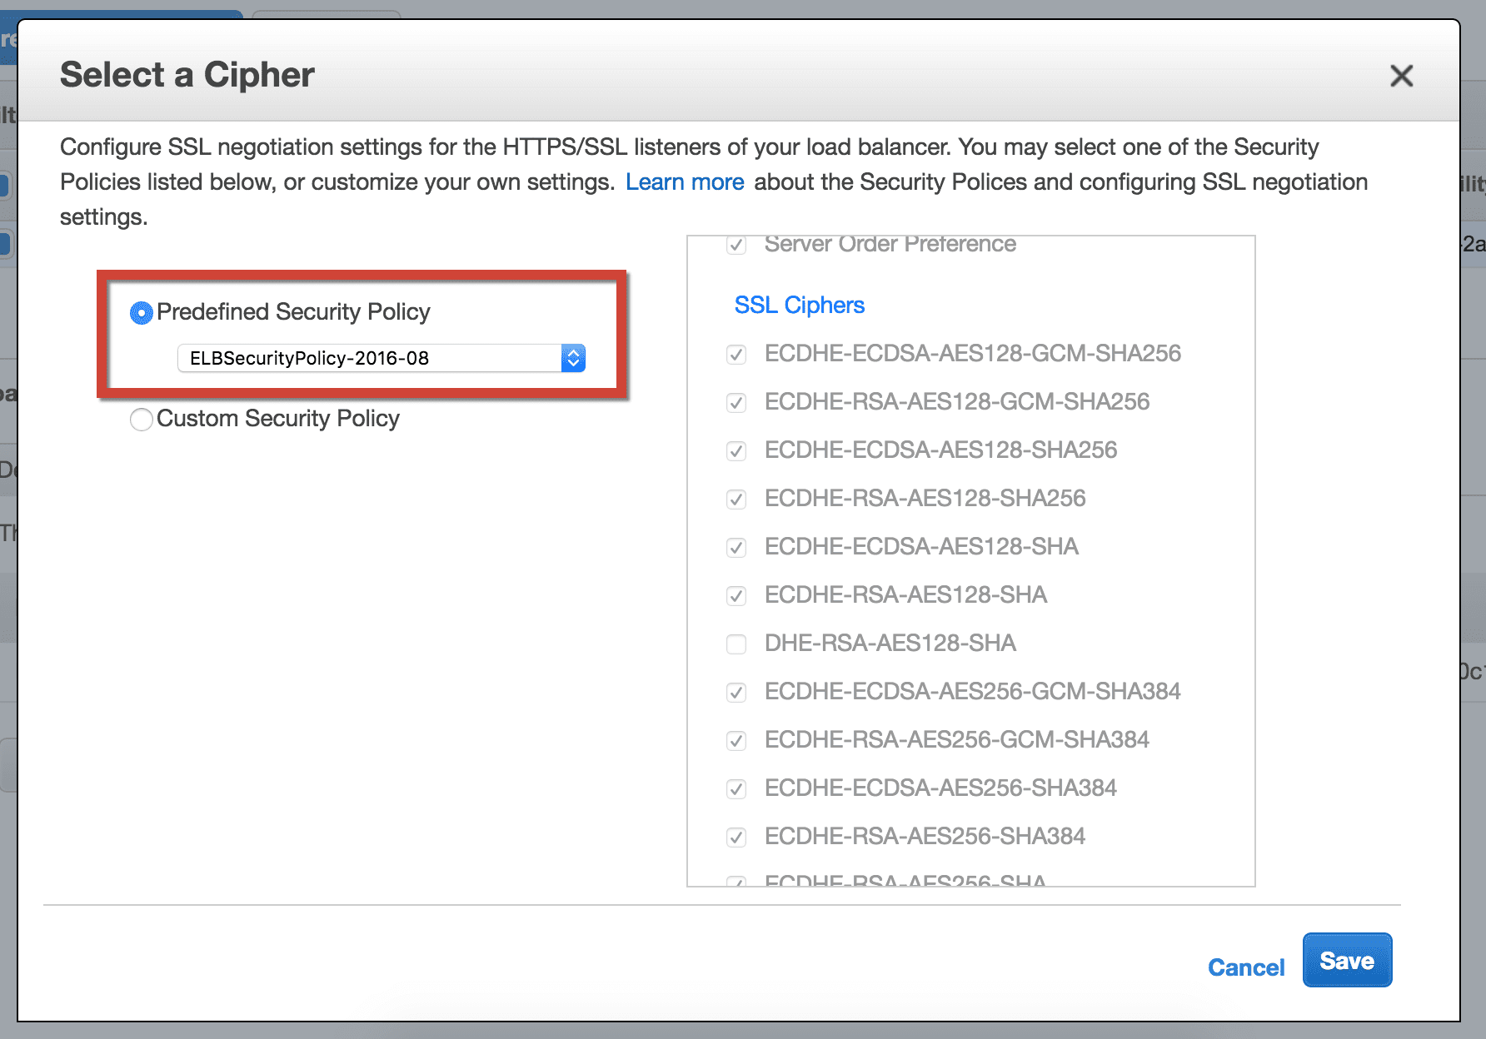Select the Predefined Security Policy option

[141, 312]
